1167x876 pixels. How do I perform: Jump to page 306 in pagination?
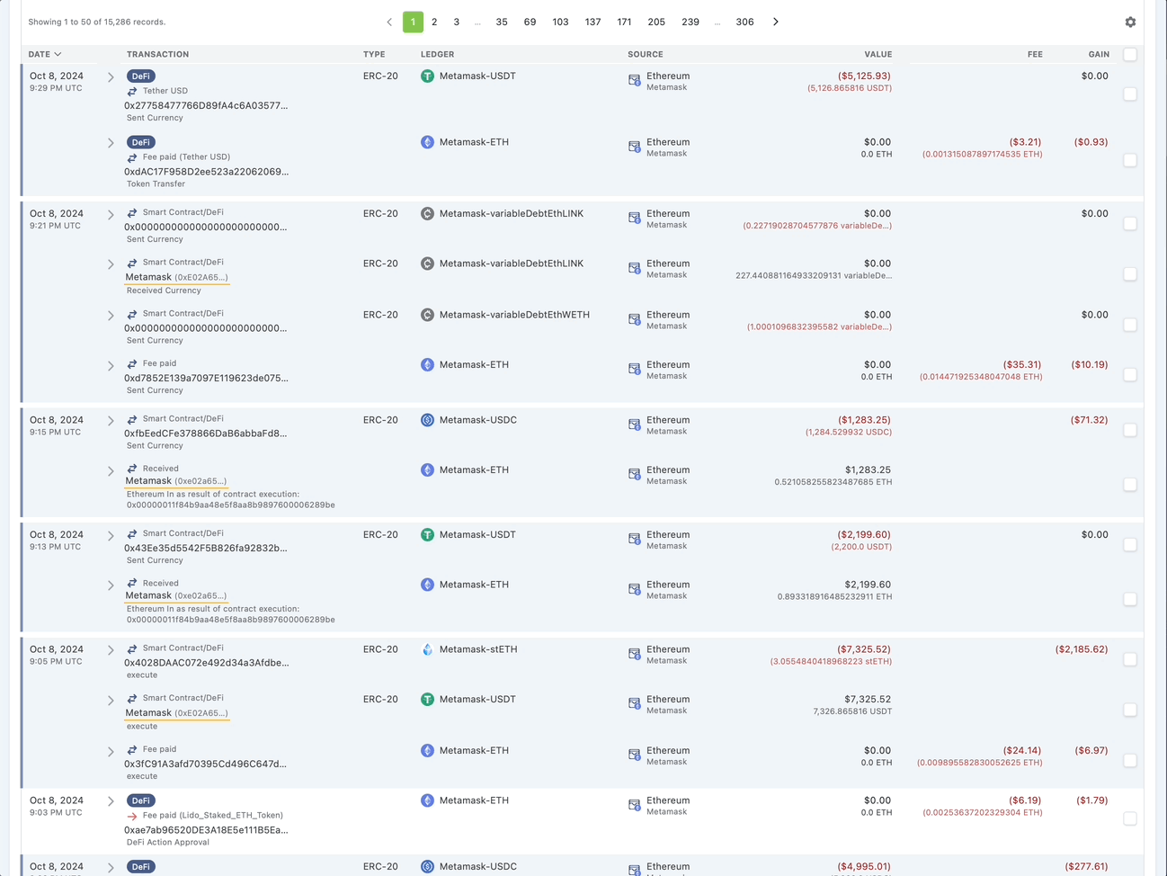click(744, 22)
